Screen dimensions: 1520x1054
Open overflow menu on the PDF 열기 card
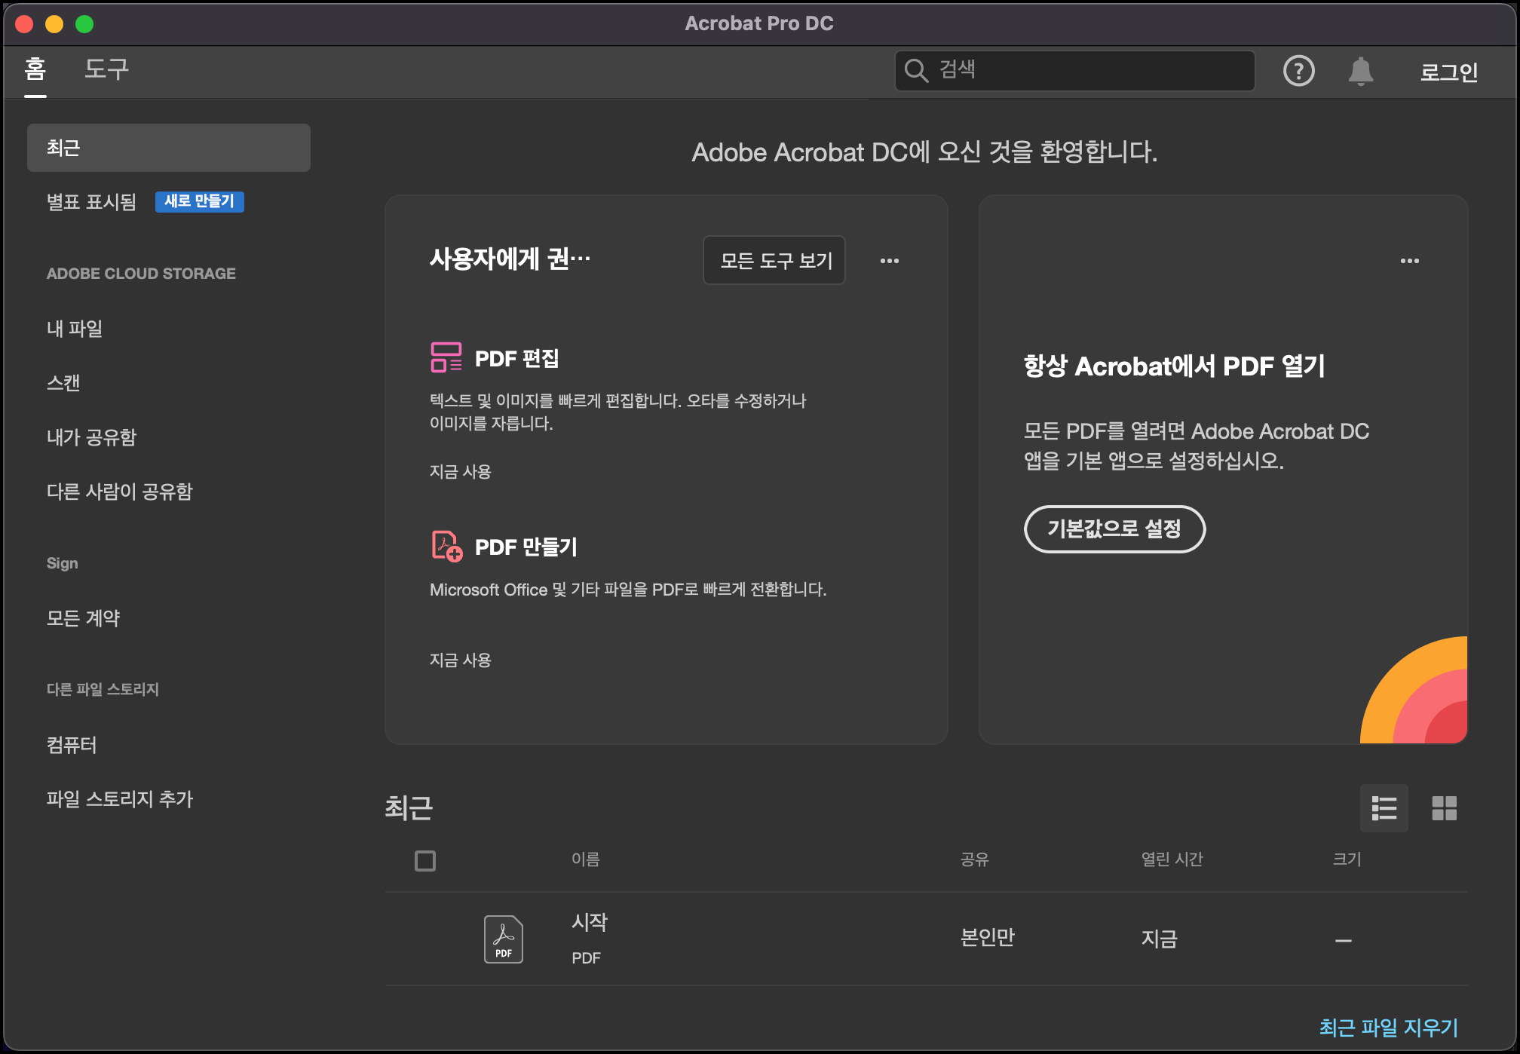(x=1410, y=260)
